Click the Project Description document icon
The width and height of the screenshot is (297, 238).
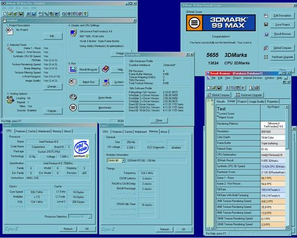(9, 31)
